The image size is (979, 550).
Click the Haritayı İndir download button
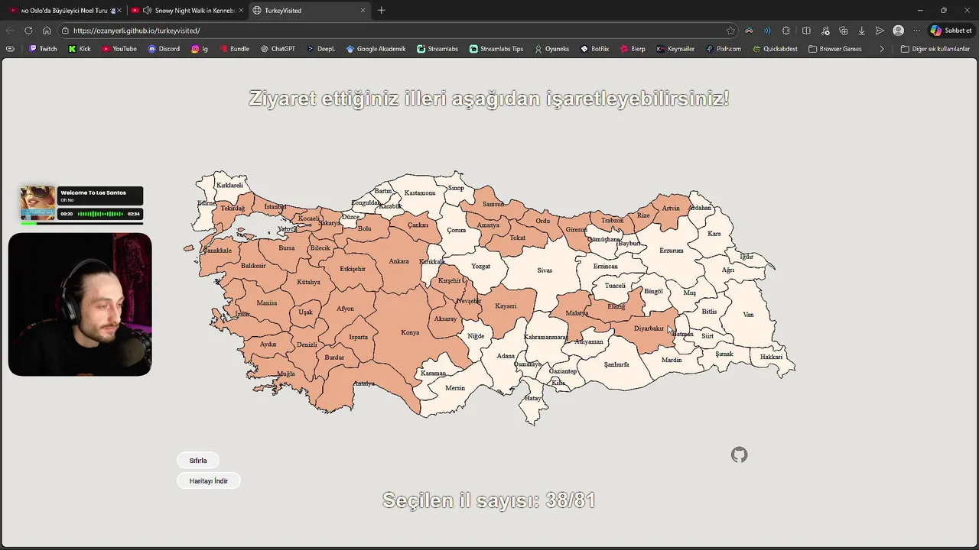[x=209, y=481]
